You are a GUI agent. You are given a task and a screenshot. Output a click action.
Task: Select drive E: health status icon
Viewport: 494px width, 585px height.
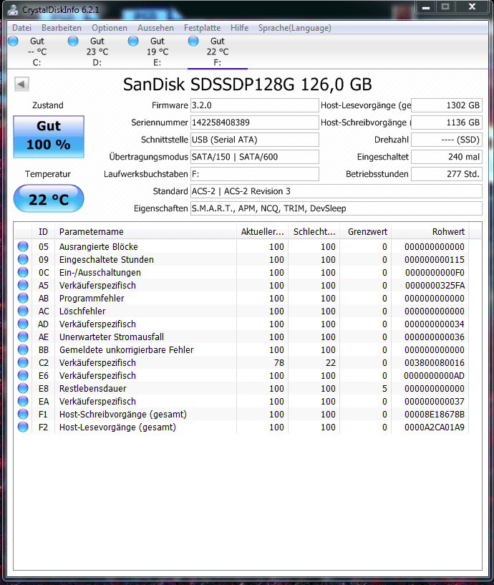coord(133,41)
